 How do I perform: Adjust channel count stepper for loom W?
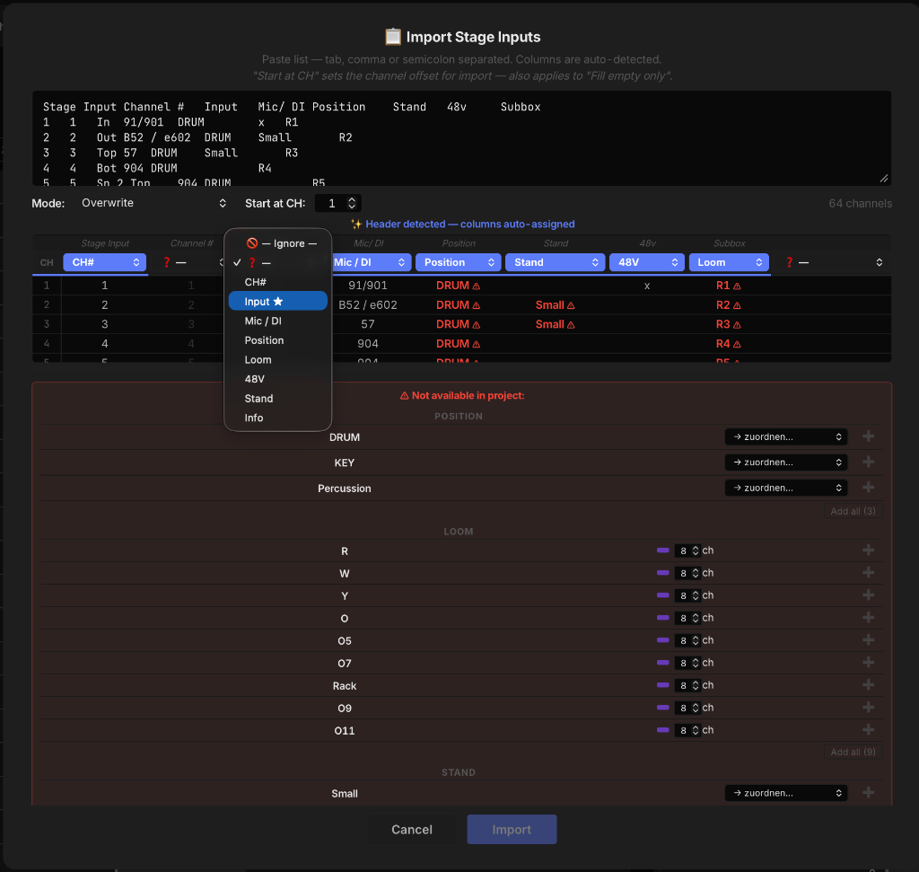pos(696,573)
